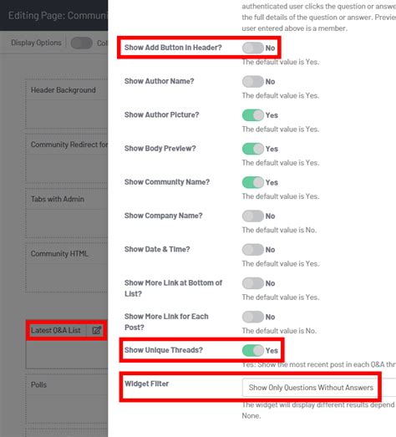
Task: Turn on Show Date & Time toggle
Action: tap(253, 250)
